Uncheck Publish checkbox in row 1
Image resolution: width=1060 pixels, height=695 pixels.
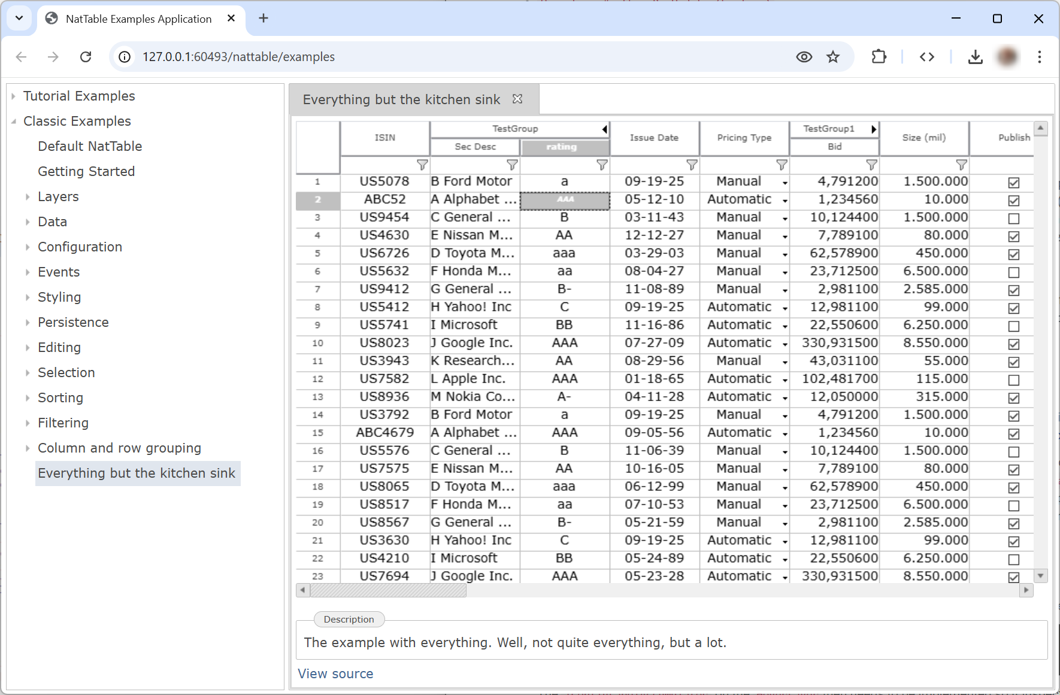point(1013,183)
